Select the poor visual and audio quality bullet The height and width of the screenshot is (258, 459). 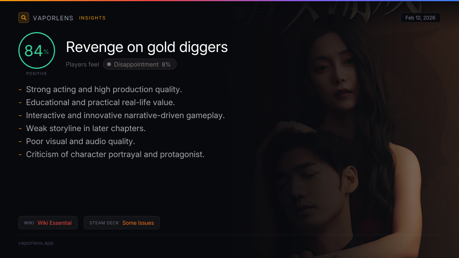[x=77, y=141]
